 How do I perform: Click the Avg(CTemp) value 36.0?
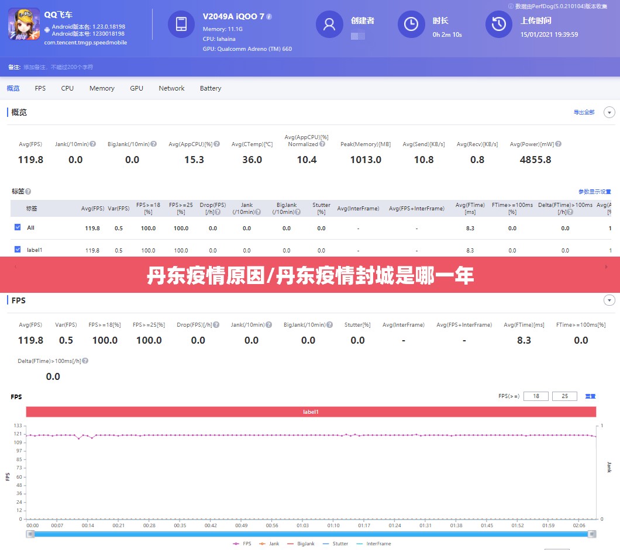click(252, 160)
